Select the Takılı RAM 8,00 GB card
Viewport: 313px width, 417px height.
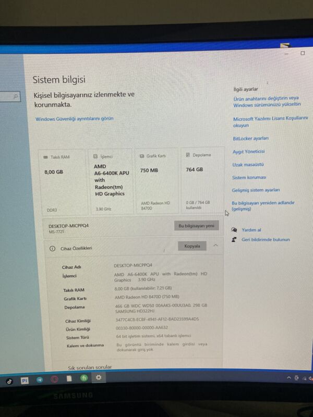[x=63, y=182]
